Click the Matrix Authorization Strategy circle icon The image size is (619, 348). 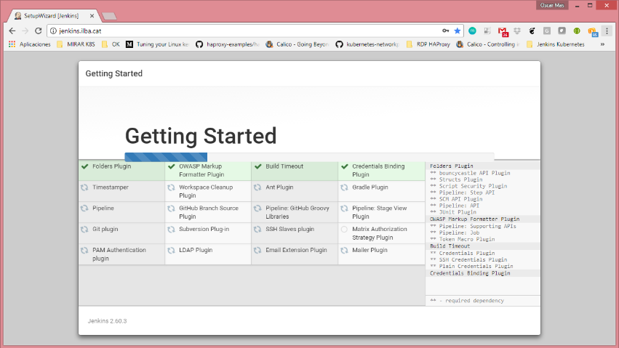[x=344, y=229]
